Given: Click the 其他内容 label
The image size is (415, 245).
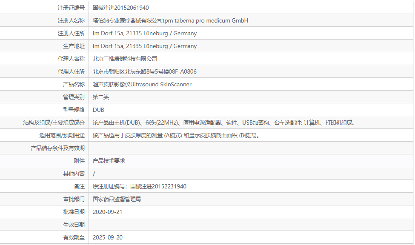Looking at the screenshot, I should pyautogui.click(x=74, y=173).
